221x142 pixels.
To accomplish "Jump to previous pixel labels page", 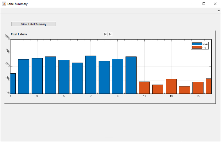I will coord(105,34).
